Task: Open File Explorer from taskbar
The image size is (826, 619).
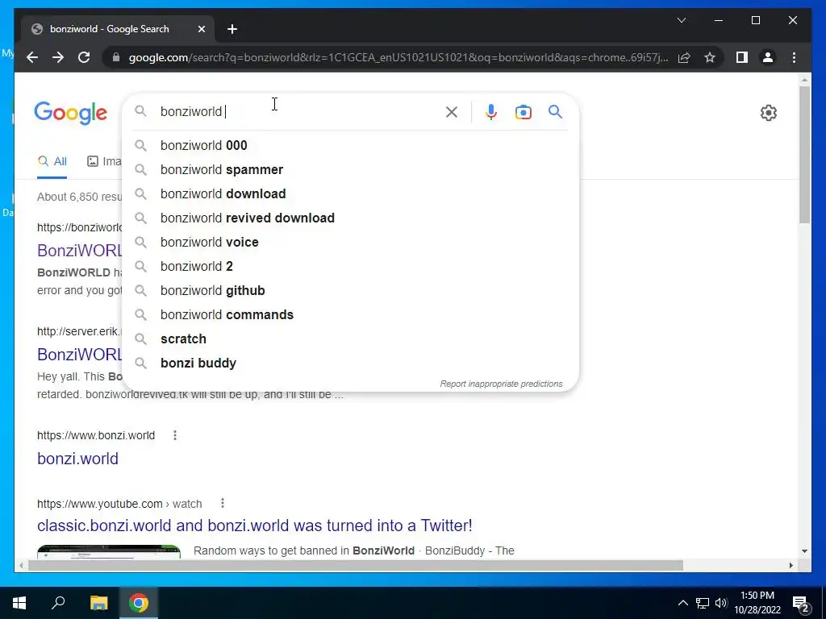Action: pos(98,603)
